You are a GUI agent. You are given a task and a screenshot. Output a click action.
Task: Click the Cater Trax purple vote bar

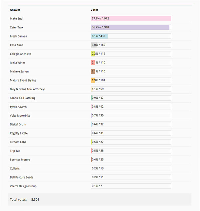[x=130, y=27]
